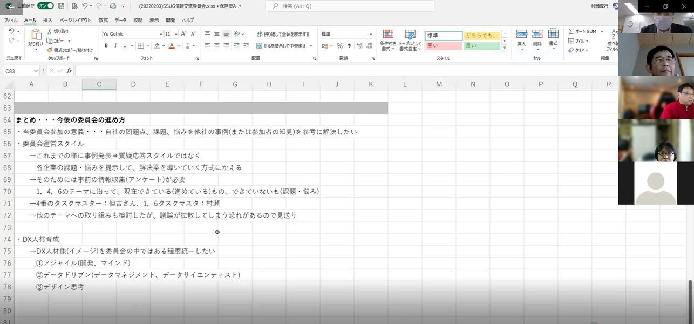Open the データ (Data) tab

tap(120, 20)
